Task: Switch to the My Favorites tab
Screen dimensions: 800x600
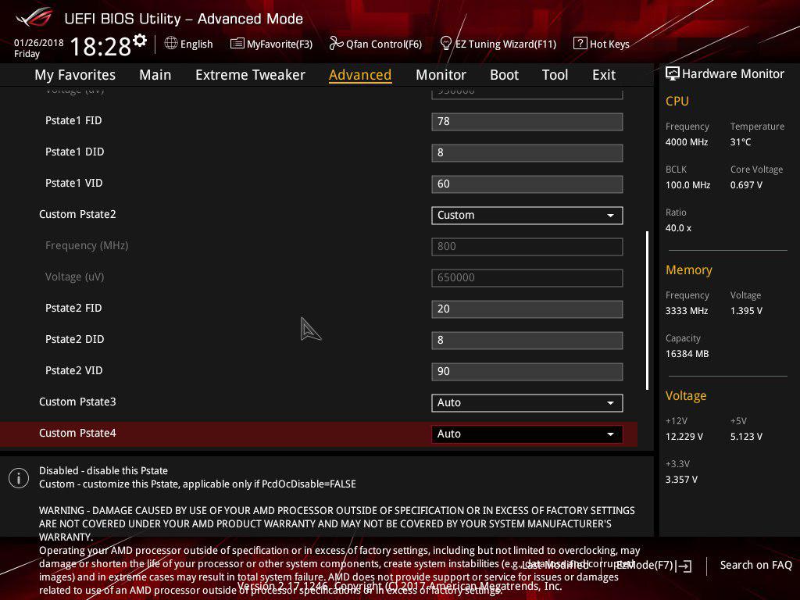Action: [x=75, y=75]
